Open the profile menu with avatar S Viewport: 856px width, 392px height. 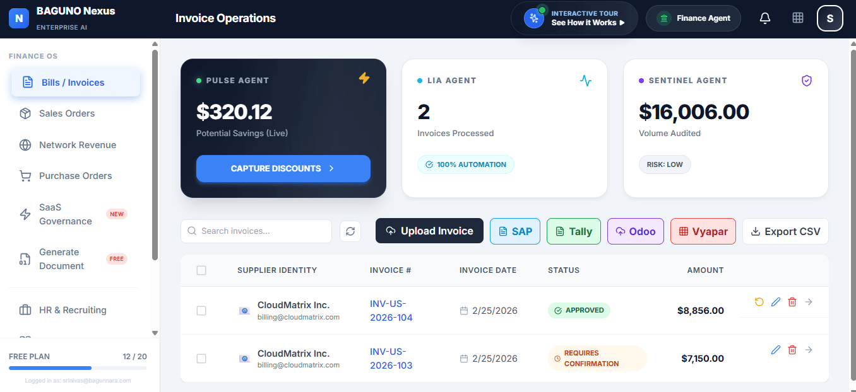click(829, 18)
